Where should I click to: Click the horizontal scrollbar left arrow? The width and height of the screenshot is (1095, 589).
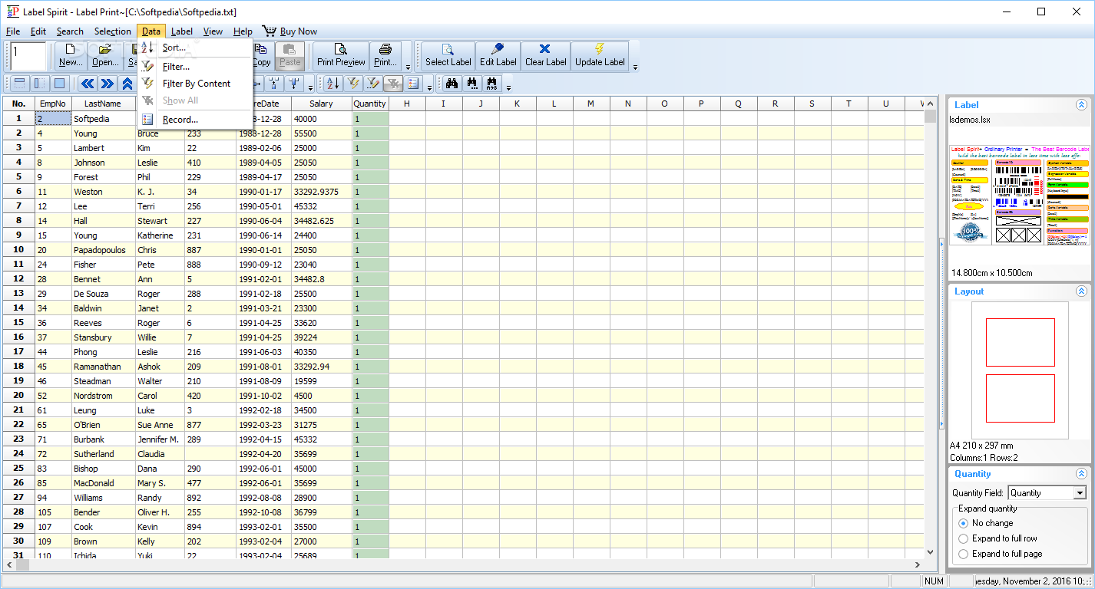pyautogui.click(x=9, y=564)
